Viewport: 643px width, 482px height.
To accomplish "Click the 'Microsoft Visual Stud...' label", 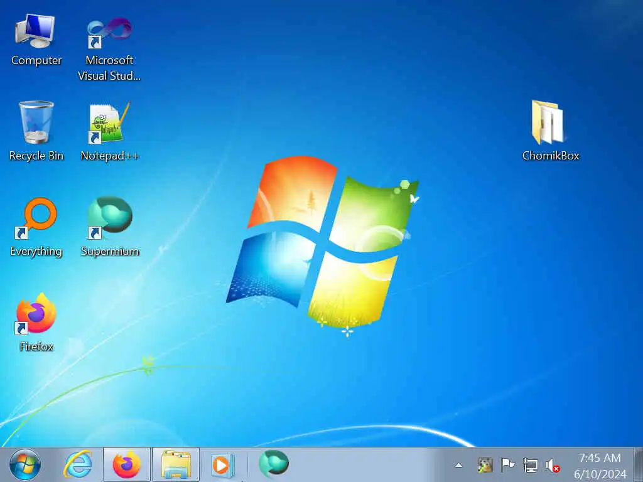I will tap(109, 68).
